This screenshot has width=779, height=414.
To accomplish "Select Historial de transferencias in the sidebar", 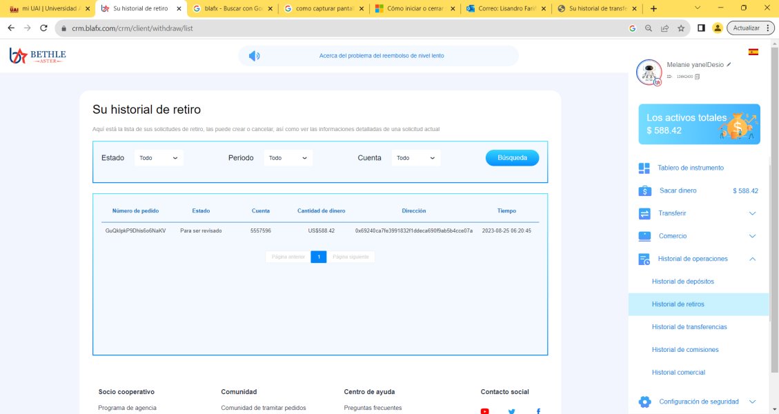I will (x=689, y=327).
